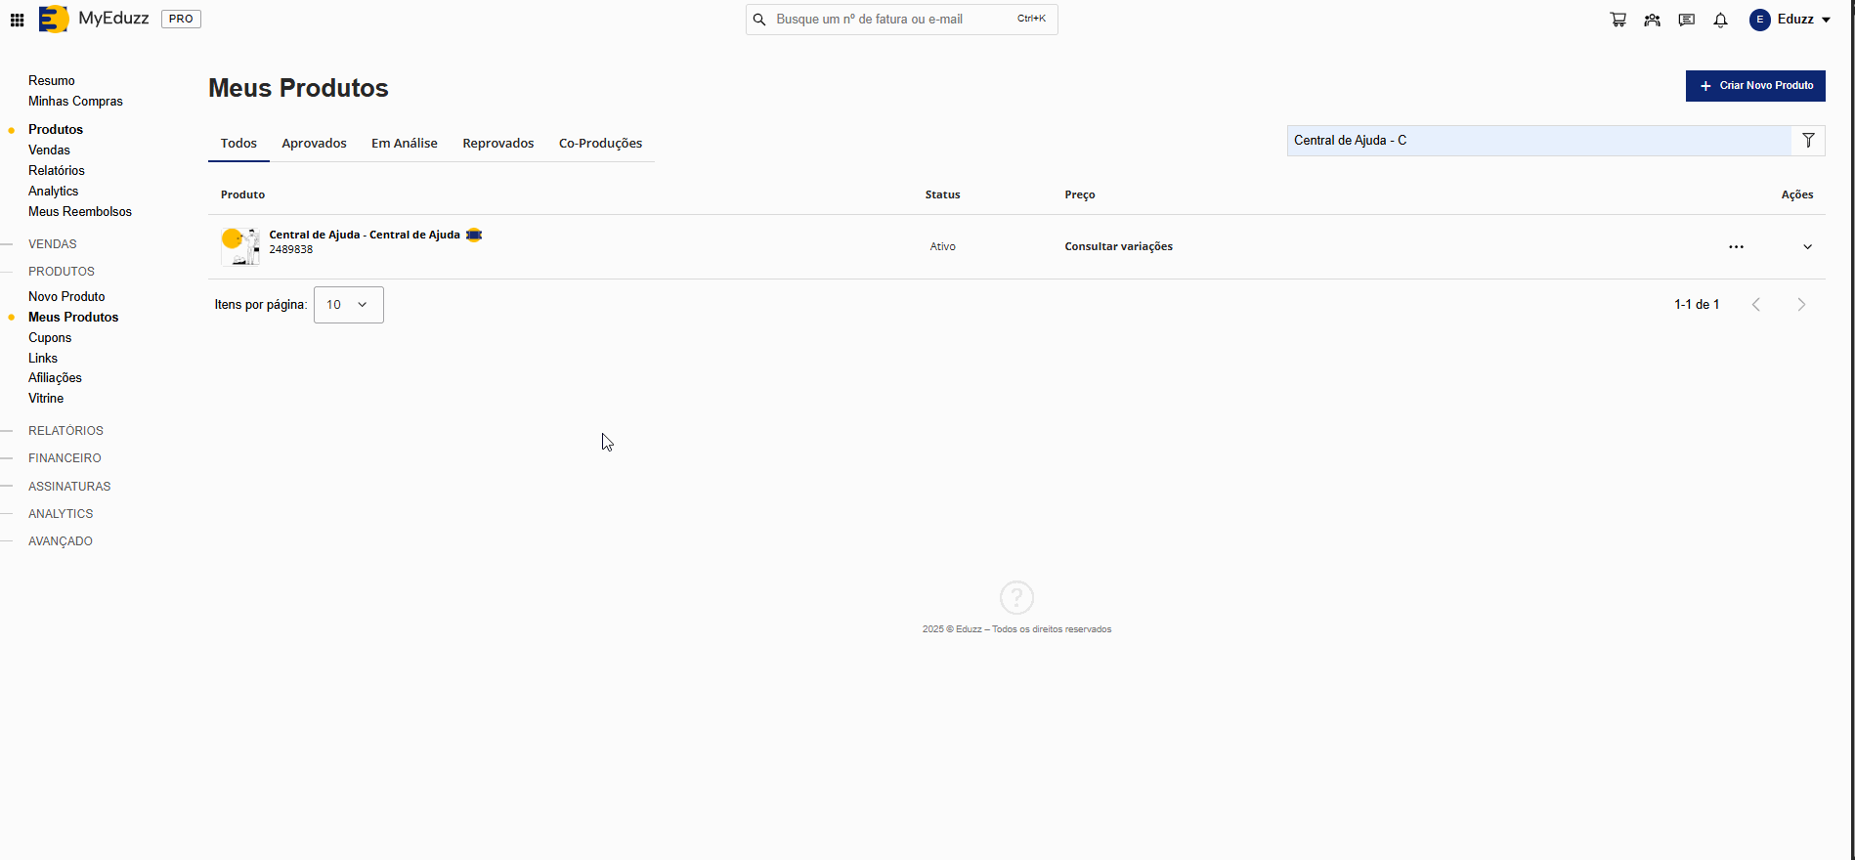This screenshot has height=860, width=1855.
Task: Open Cupons in the sidebar
Action: [x=50, y=338]
